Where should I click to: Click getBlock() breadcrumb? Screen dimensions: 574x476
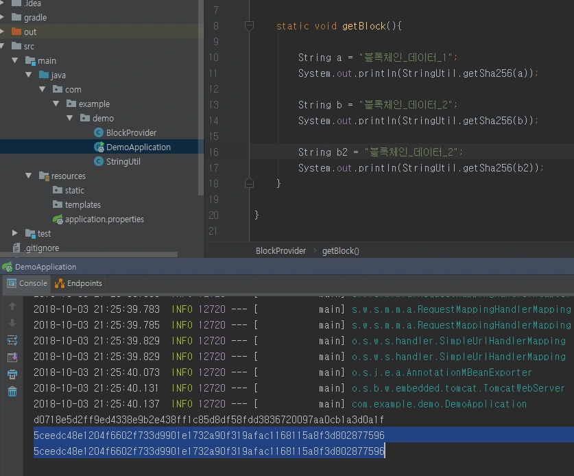coord(340,251)
